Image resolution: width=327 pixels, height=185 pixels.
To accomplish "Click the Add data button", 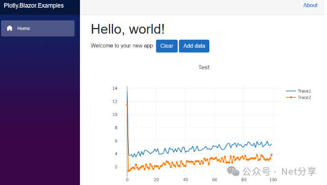I will [x=194, y=46].
